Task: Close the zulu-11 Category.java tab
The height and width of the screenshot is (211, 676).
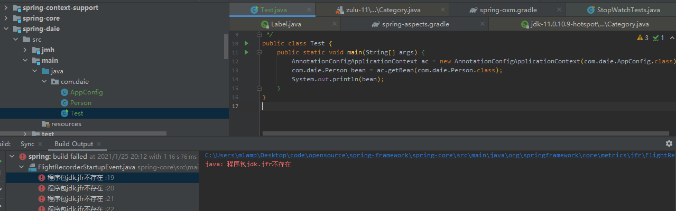Action: point(443,10)
